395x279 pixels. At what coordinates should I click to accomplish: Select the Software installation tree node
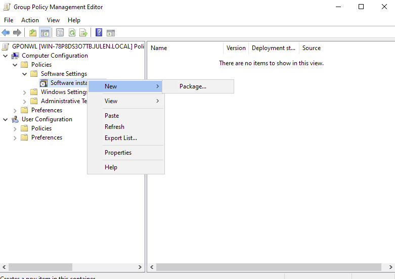pos(69,83)
